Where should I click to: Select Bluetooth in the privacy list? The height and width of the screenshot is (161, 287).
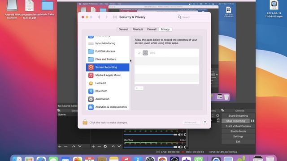pyautogui.click(x=108, y=91)
